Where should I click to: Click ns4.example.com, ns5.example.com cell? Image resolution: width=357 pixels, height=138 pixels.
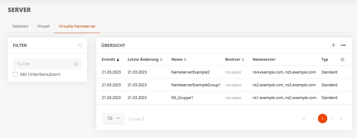(x=284, y=72)
